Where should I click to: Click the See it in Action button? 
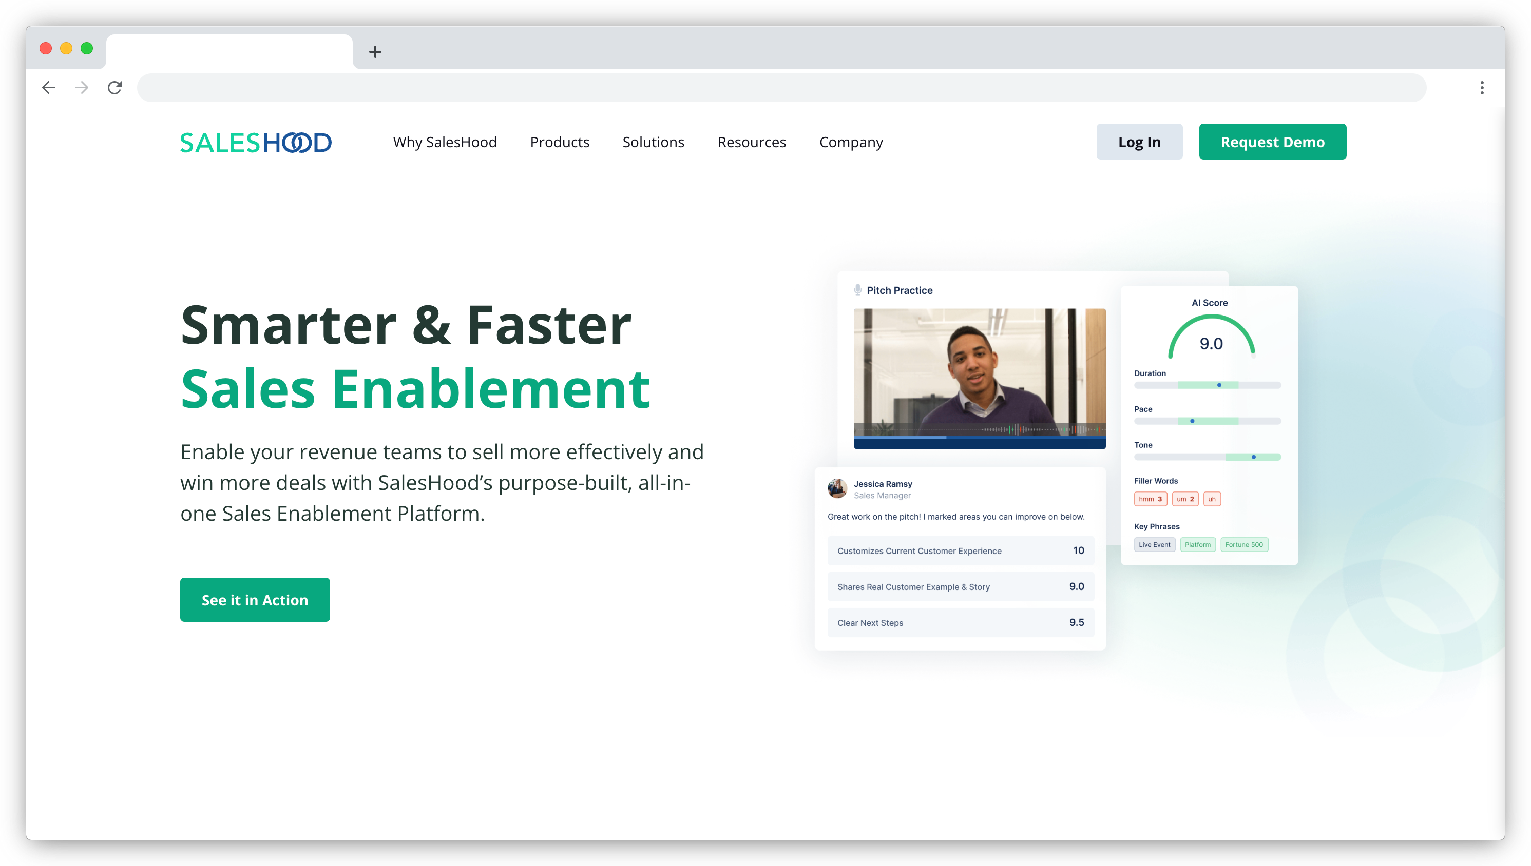coord(255,600)
